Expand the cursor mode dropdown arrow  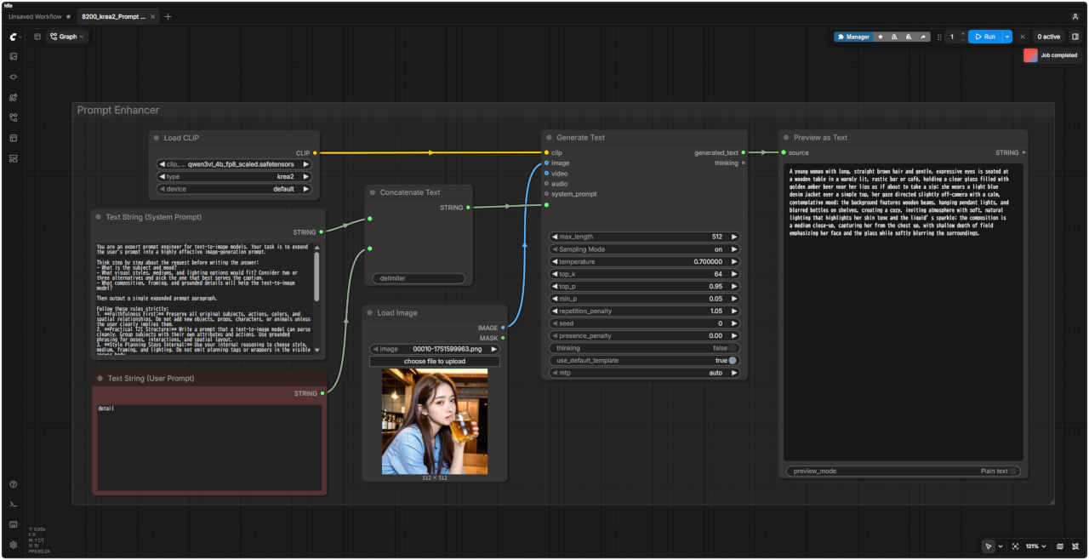tap(1000, 546)
